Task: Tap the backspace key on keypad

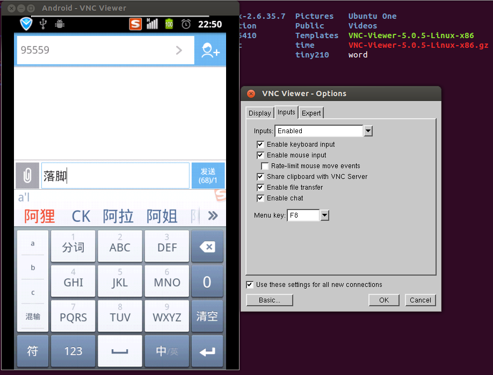Action: tap(207, 247)
